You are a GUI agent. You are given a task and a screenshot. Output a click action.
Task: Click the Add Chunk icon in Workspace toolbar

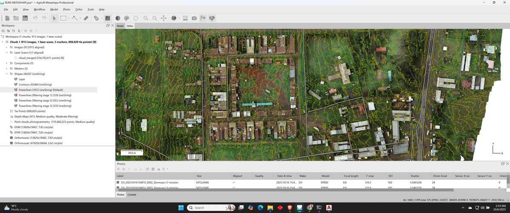pos(4,31)
